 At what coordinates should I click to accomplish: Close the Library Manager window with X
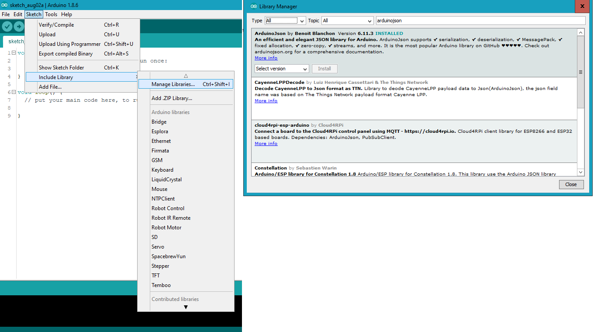(582, 6)
